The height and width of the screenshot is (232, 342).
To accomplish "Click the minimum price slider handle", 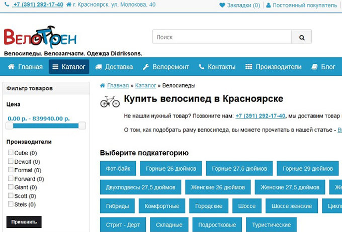I will pos(10,126).
